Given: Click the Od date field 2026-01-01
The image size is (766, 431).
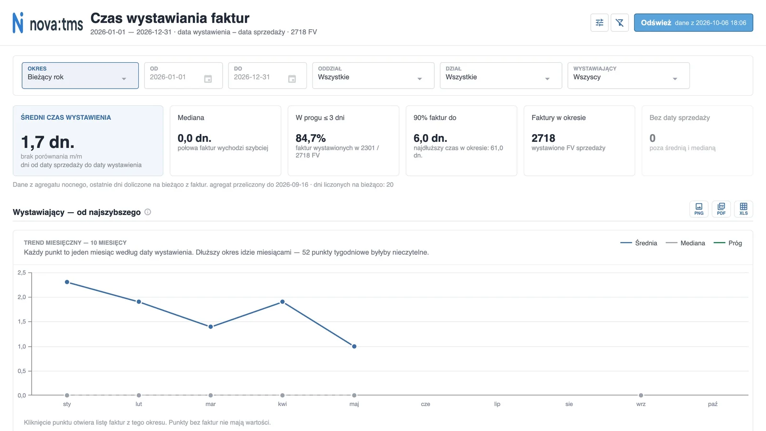Looking at the screenshot, I should (x=183, y=76).
